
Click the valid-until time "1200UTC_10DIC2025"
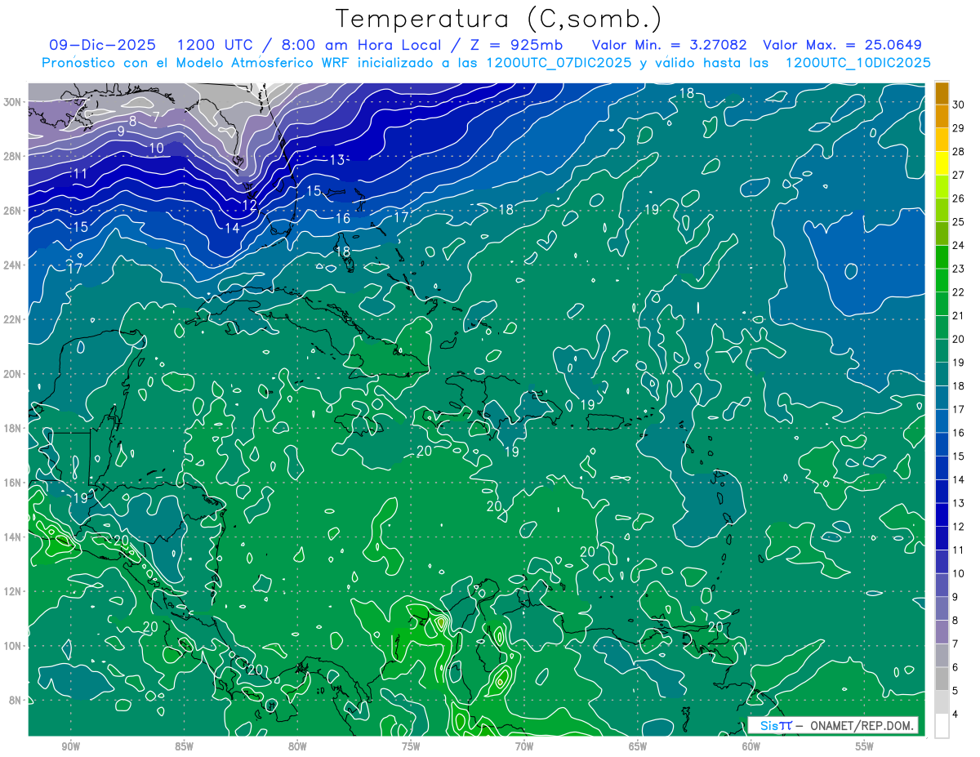click(857, 63)
